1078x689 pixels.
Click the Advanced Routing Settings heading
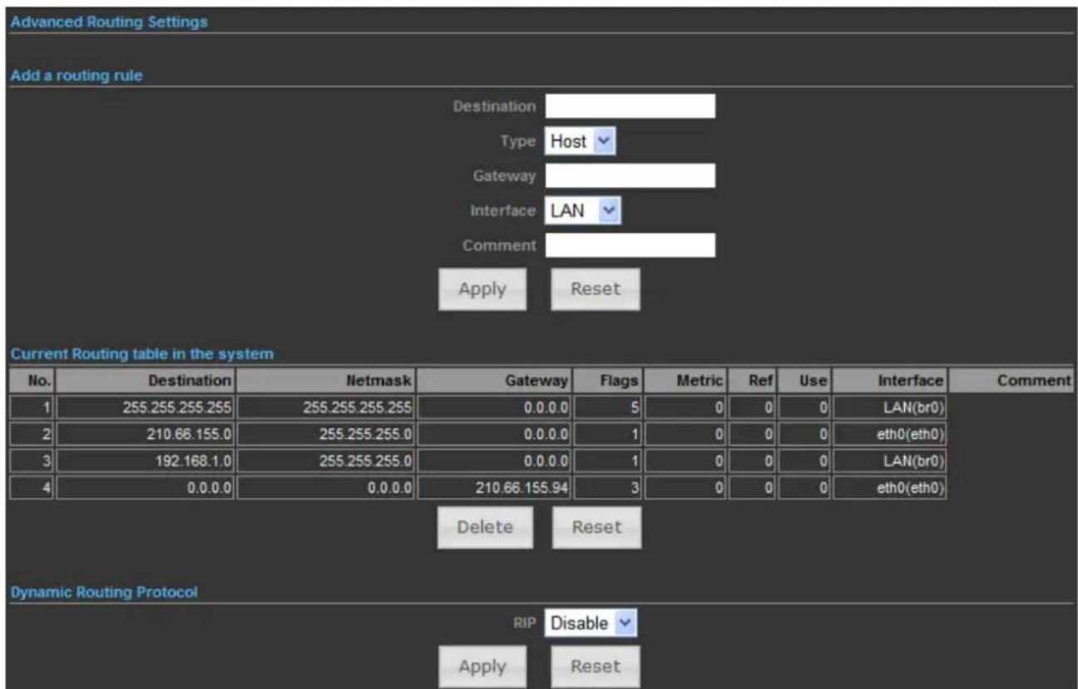(x=109, y=22)
